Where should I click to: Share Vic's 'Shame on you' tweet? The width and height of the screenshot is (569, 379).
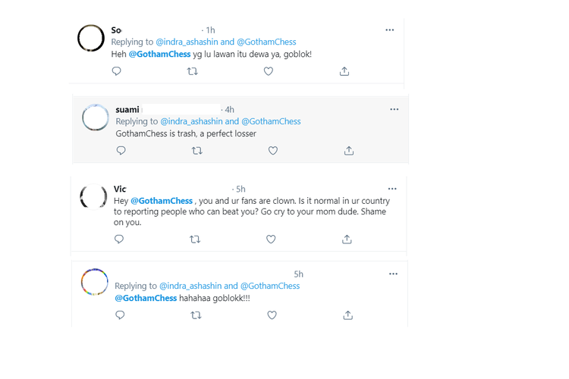pos(347,240)
